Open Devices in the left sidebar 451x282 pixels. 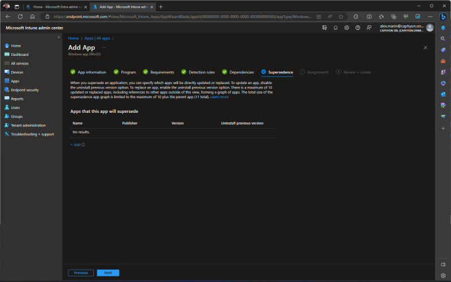click(17, 72)
